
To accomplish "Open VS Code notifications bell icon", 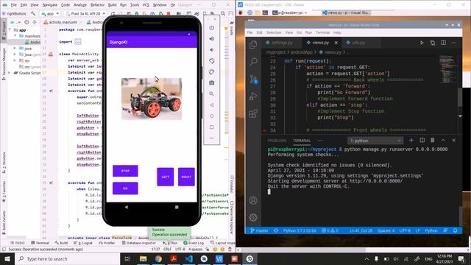I will (455, 230).
